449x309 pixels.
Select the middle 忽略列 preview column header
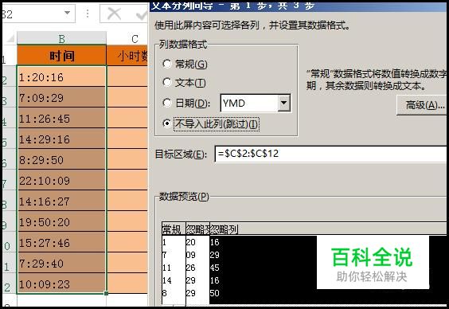point(197,229)
